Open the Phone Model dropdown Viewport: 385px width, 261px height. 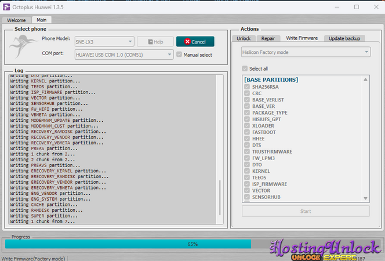[104, 42]
